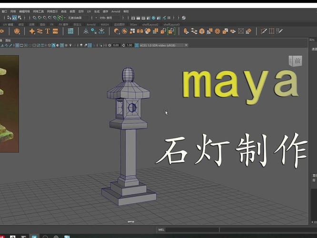Open the 帮助 (Help) menu
The width and height of the screenshot is (317, 238).
click(126, 11)
